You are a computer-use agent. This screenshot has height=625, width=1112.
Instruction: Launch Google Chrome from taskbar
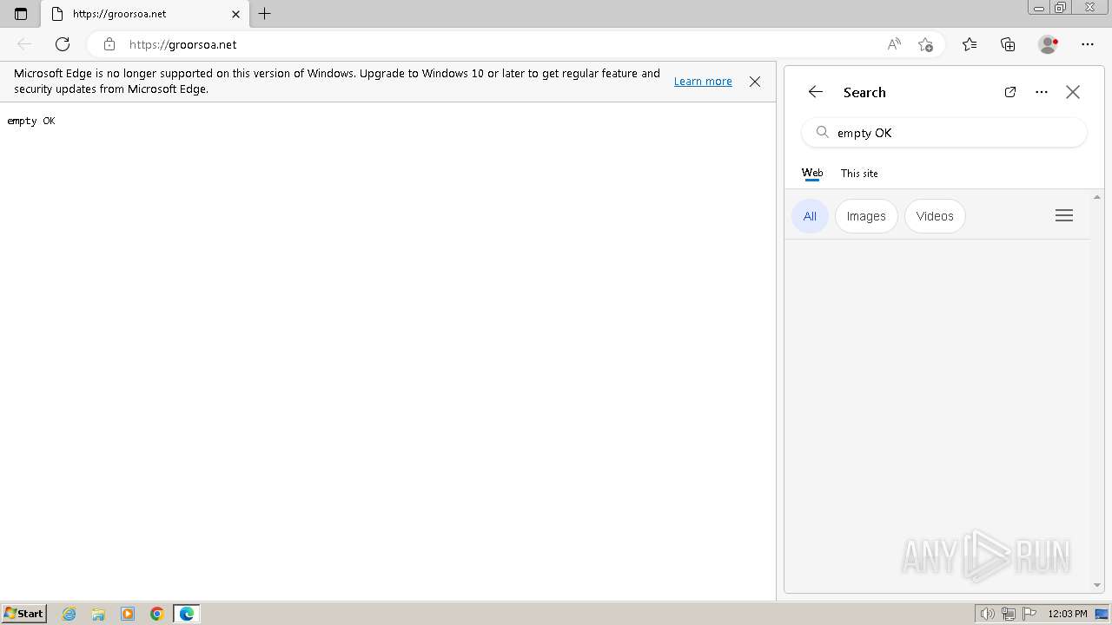pos(157,614)
